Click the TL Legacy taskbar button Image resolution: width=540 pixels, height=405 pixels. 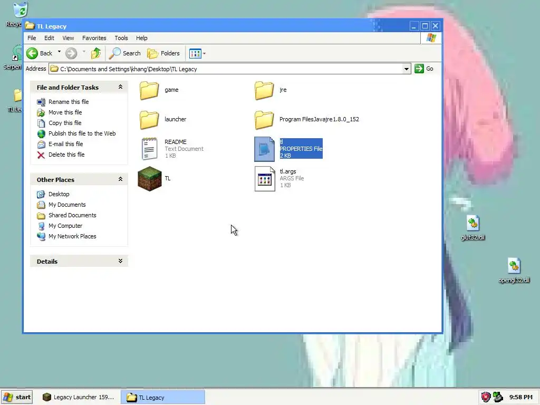[x=163, y=397]
